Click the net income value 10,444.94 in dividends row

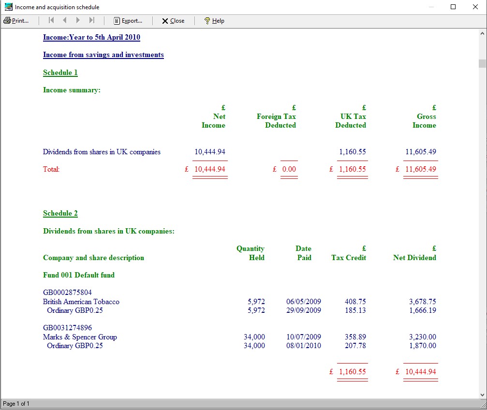click(x=209, y=152)
